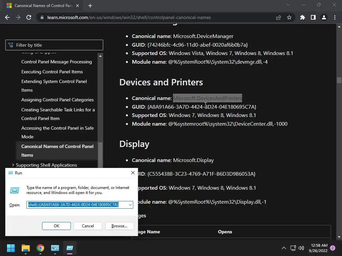Screen dimensions: 342x256
Task: Open the notification count badge
Action: click(x=333, y=248)
